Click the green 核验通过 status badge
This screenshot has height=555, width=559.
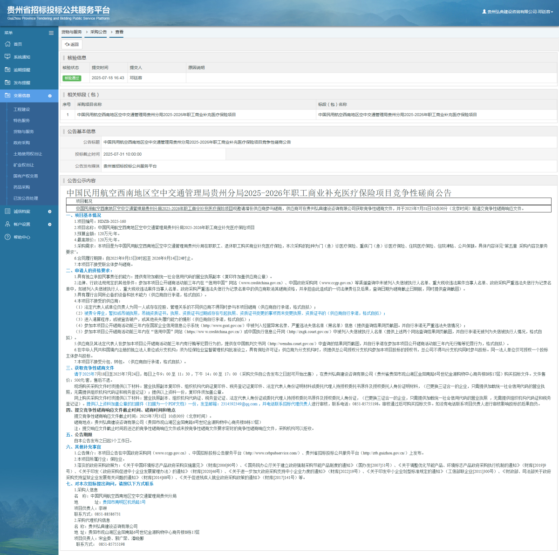click(x=72, y=78)
